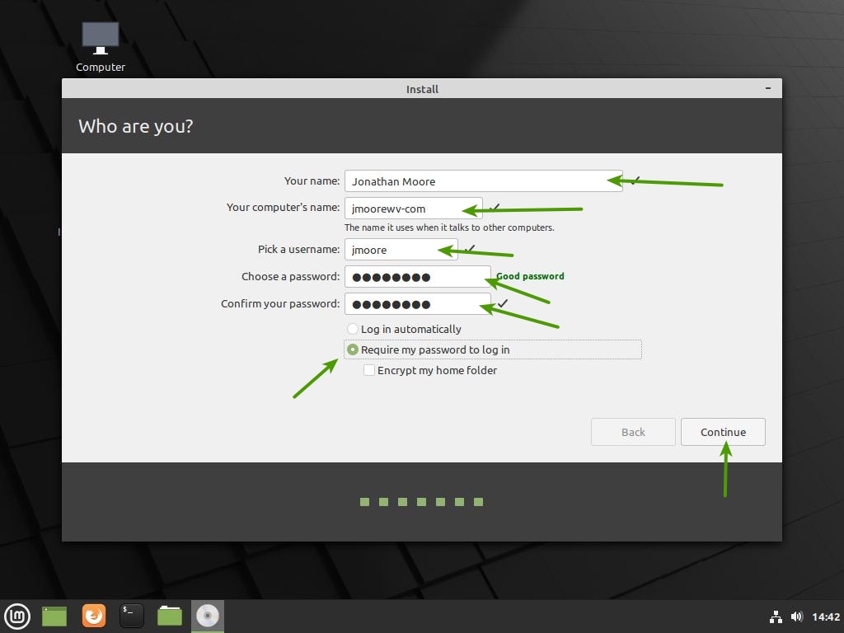Open the Computer desktop icon
Screen dimensions: 844x633
(101, 46)
